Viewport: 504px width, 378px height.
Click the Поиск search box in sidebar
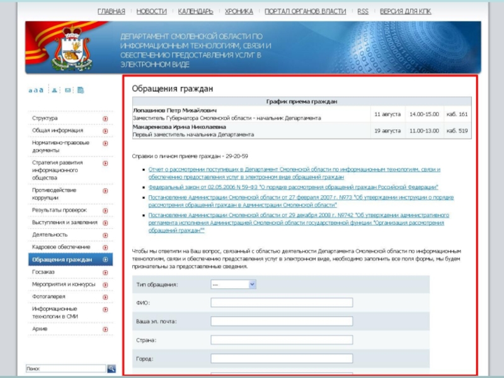[66, 369]
